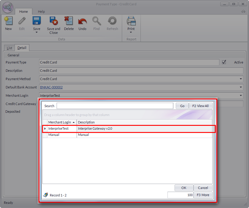Toggle the Active checkbox
Image resolution: width=249 pixels, height=208 pixels.
point(224,62)
